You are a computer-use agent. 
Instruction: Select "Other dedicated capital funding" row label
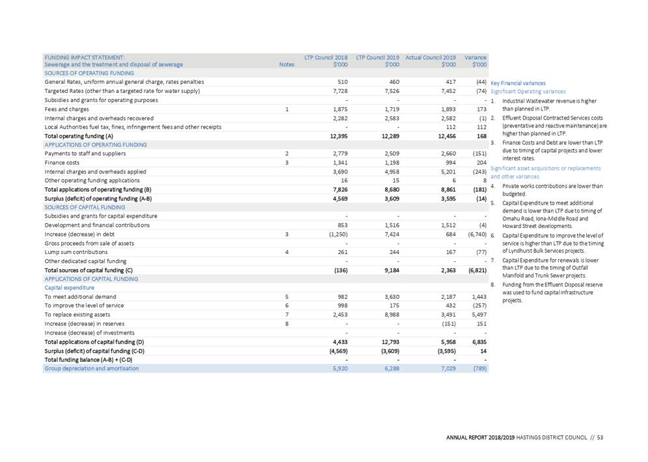coord(85,261)
